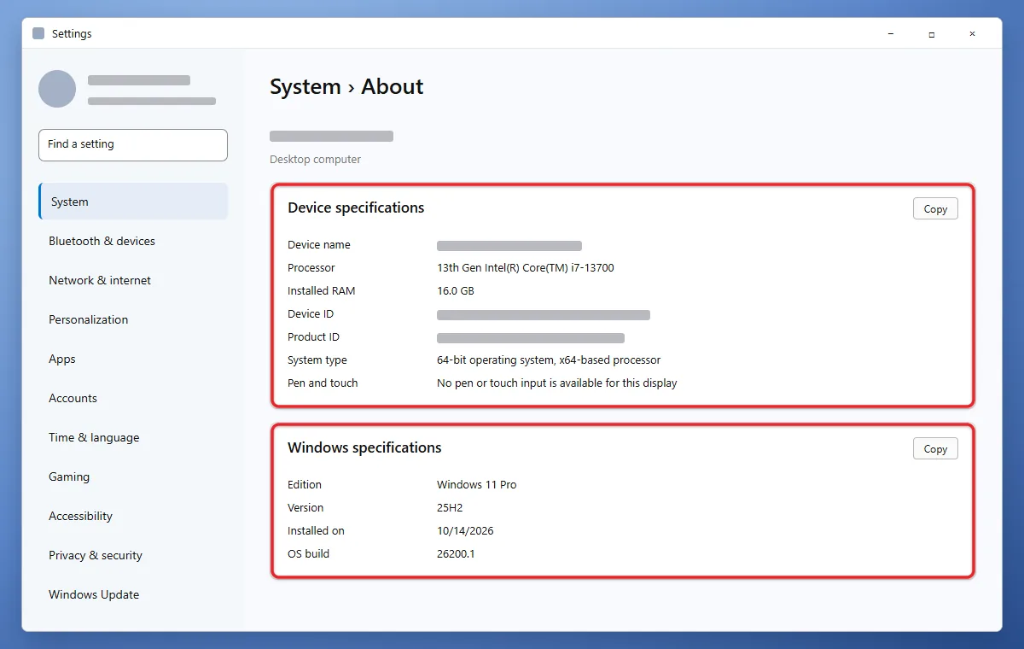Viewport: 1024px width, 649px height.
Task: Minimize the Settings window
Action: click(x=891, y=34)
